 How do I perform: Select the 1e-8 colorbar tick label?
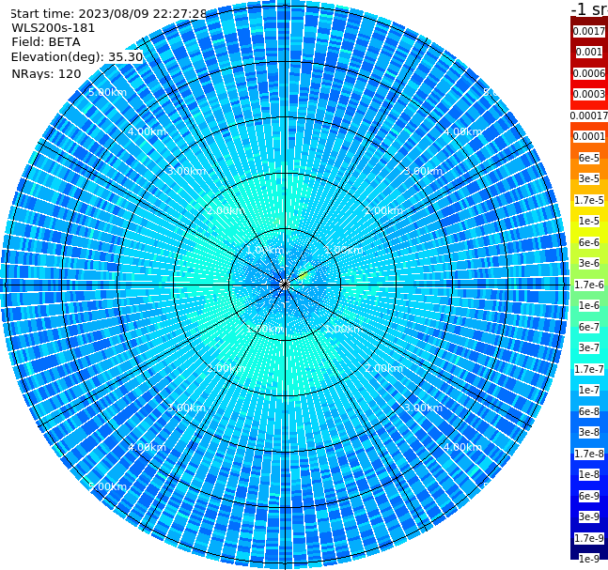tap(589, 474)
